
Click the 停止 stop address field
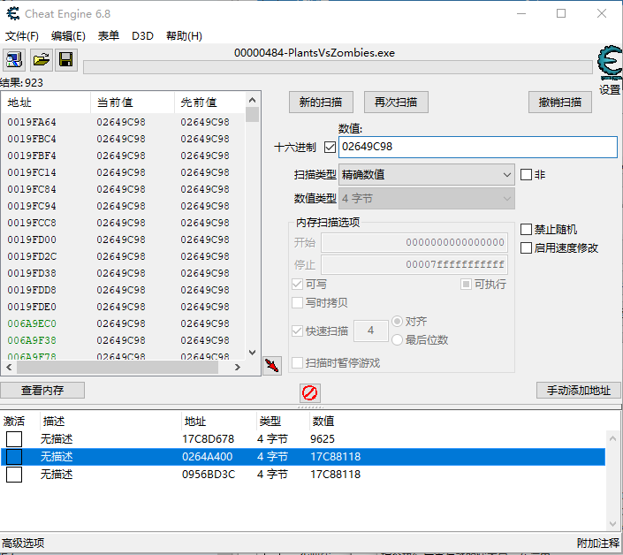tap(414, 264)
